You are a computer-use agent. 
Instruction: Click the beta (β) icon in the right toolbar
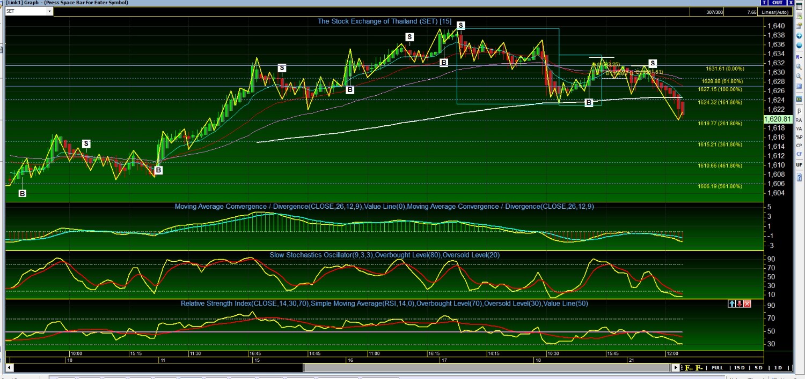pos(799,110)
